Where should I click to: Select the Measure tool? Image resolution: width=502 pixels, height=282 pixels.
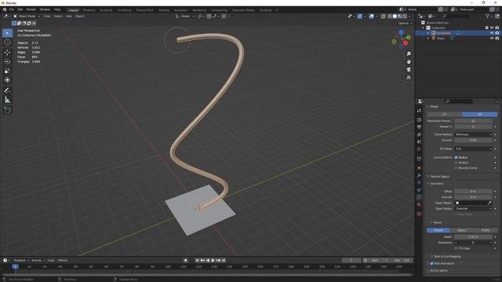click(7, 100)
